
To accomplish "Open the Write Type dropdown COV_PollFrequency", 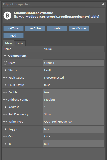I will 74,122.
